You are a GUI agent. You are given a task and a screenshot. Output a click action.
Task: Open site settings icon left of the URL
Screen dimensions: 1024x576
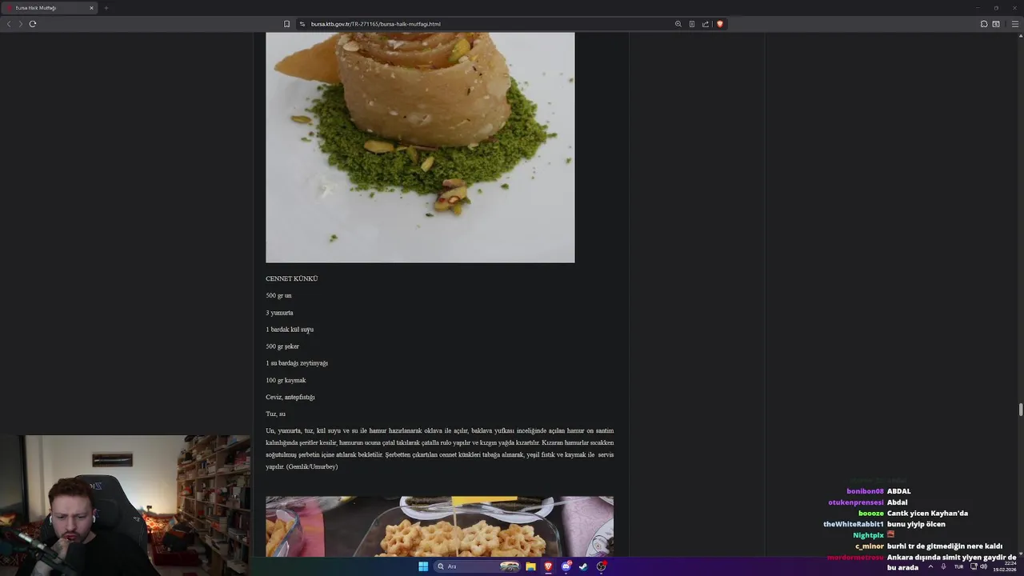pyautogui.click(x=302, y=24)
